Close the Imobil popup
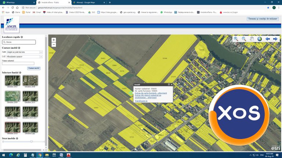282x158 pixels. pyautogui.click(x=171, y=84)
